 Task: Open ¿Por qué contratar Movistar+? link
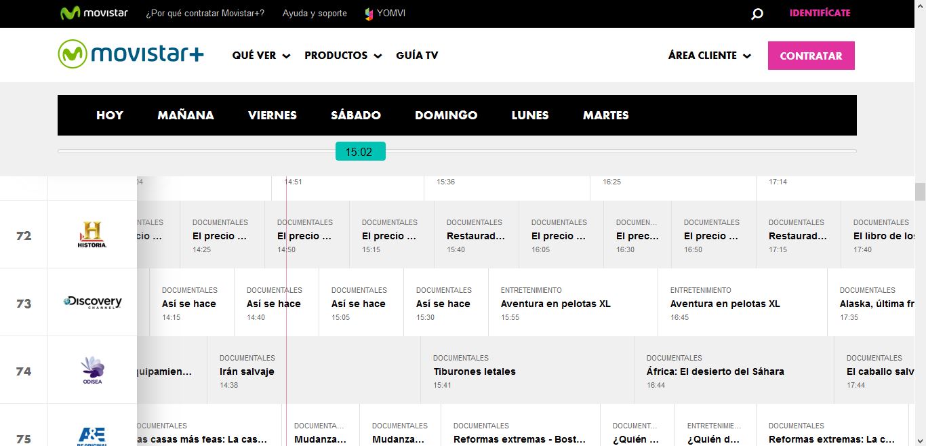[x=205, y=14]
